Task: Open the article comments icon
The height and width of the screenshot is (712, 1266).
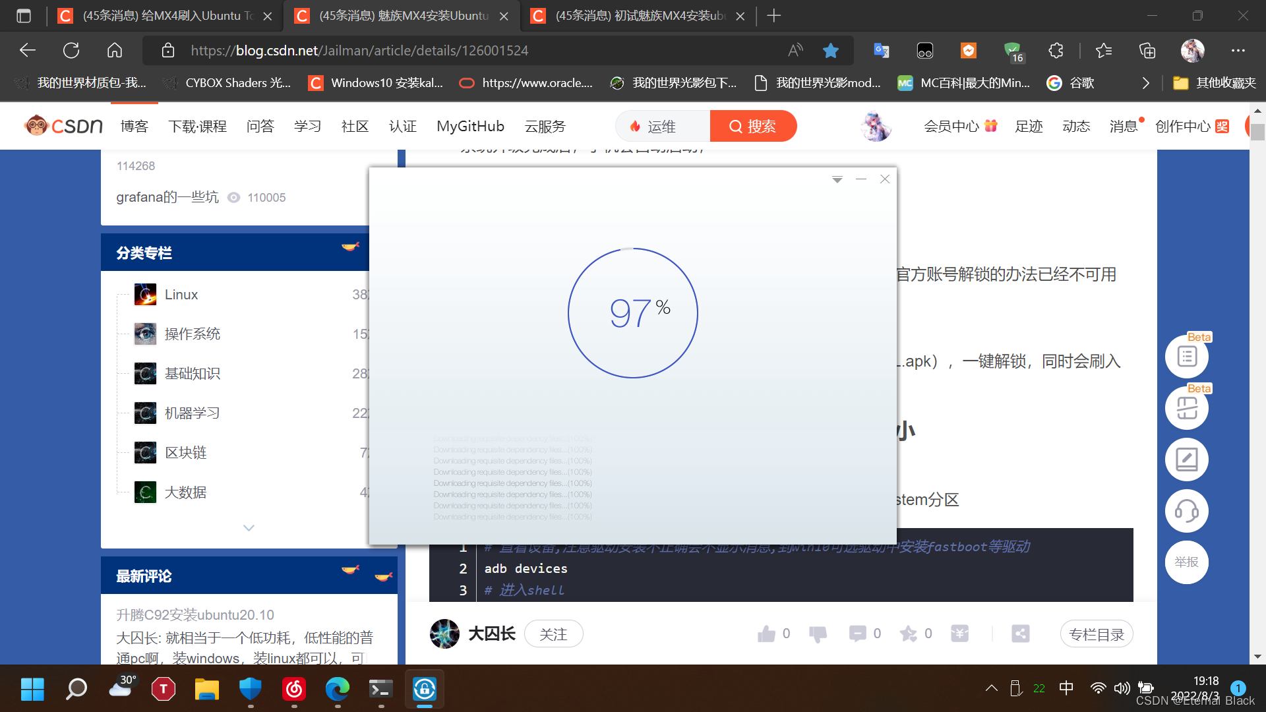Action: (x=857, y=634)
